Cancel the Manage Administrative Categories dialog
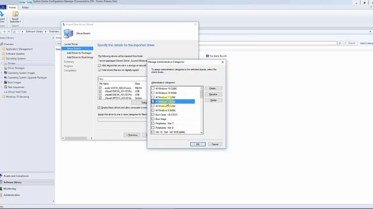 click(x=215, y=145)
